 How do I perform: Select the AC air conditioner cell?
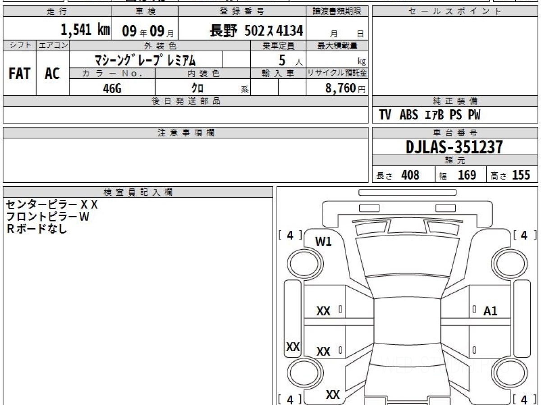[x=52, y=74]
